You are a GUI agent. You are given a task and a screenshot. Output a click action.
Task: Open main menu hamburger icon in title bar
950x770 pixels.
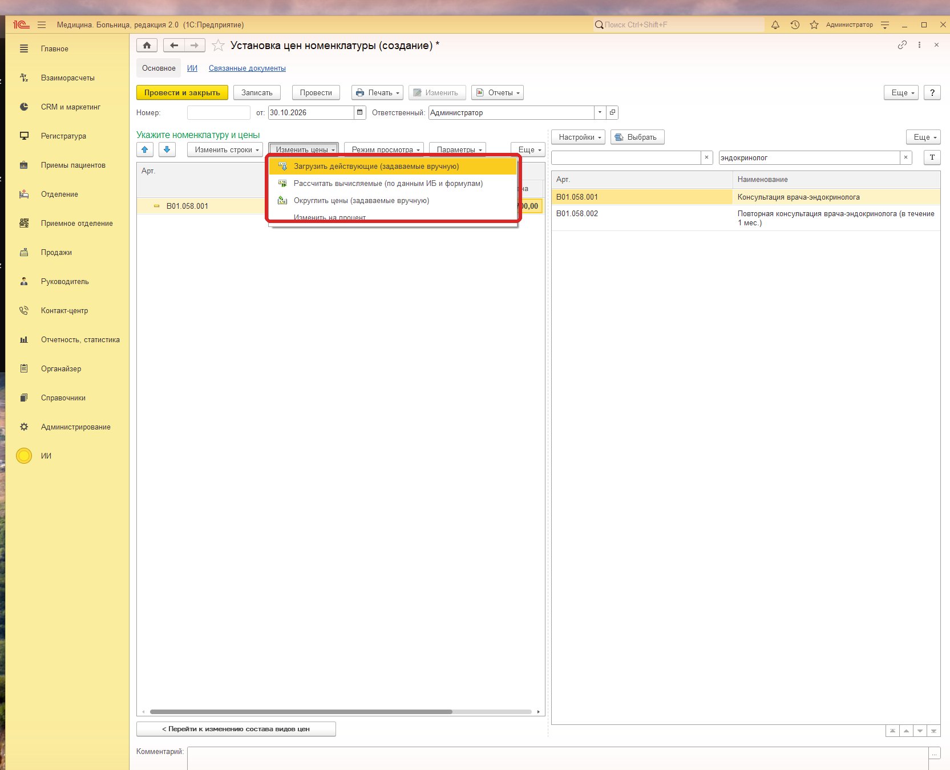point(42,25)
